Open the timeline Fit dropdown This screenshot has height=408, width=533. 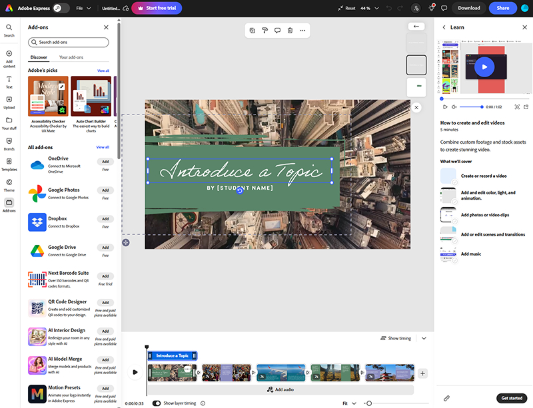coord(348,403)
